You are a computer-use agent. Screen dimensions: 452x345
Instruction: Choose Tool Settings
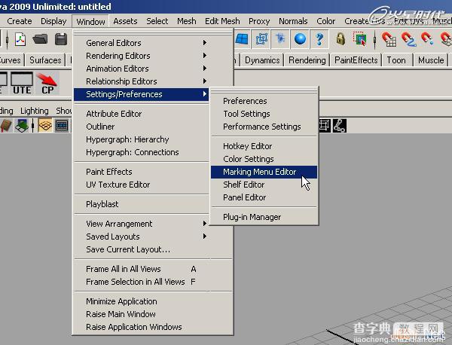click(264, 114)
